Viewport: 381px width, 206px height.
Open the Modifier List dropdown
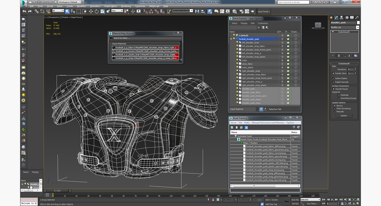[358, 27]
